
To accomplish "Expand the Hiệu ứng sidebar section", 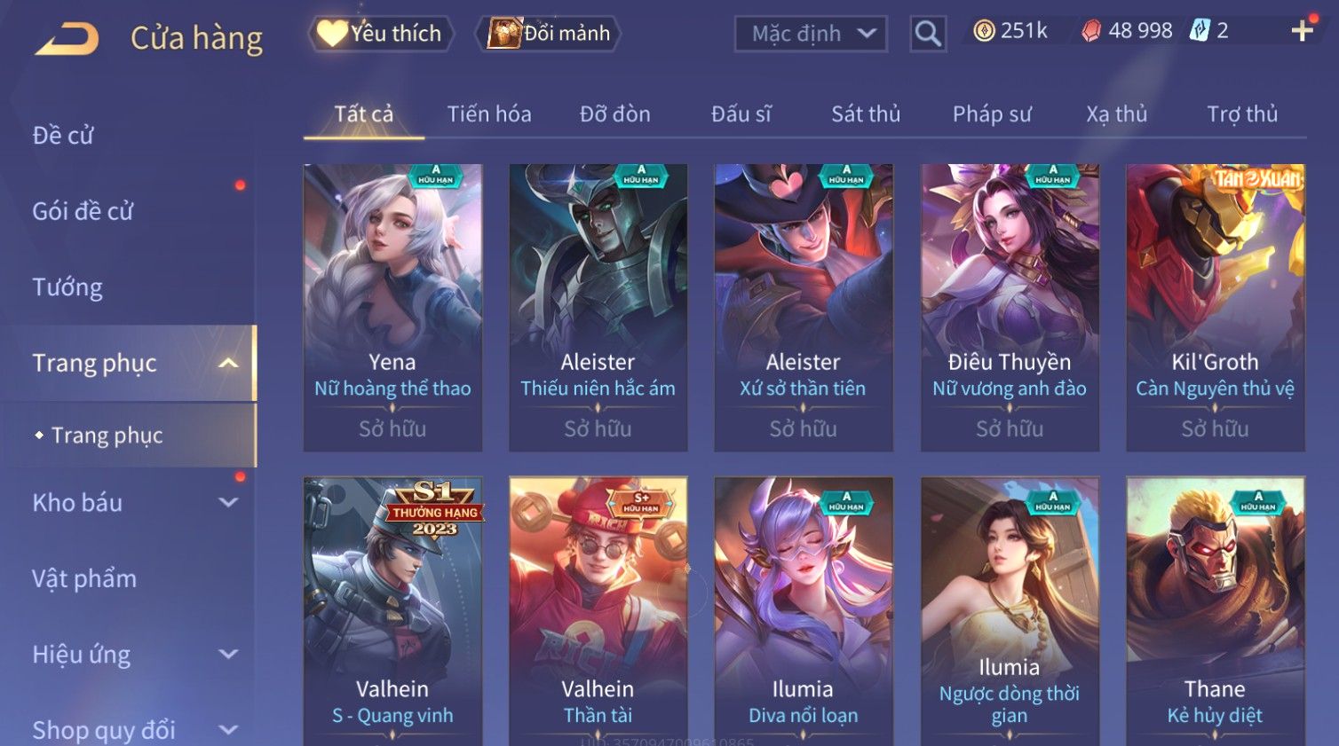I will pos(228,654).
